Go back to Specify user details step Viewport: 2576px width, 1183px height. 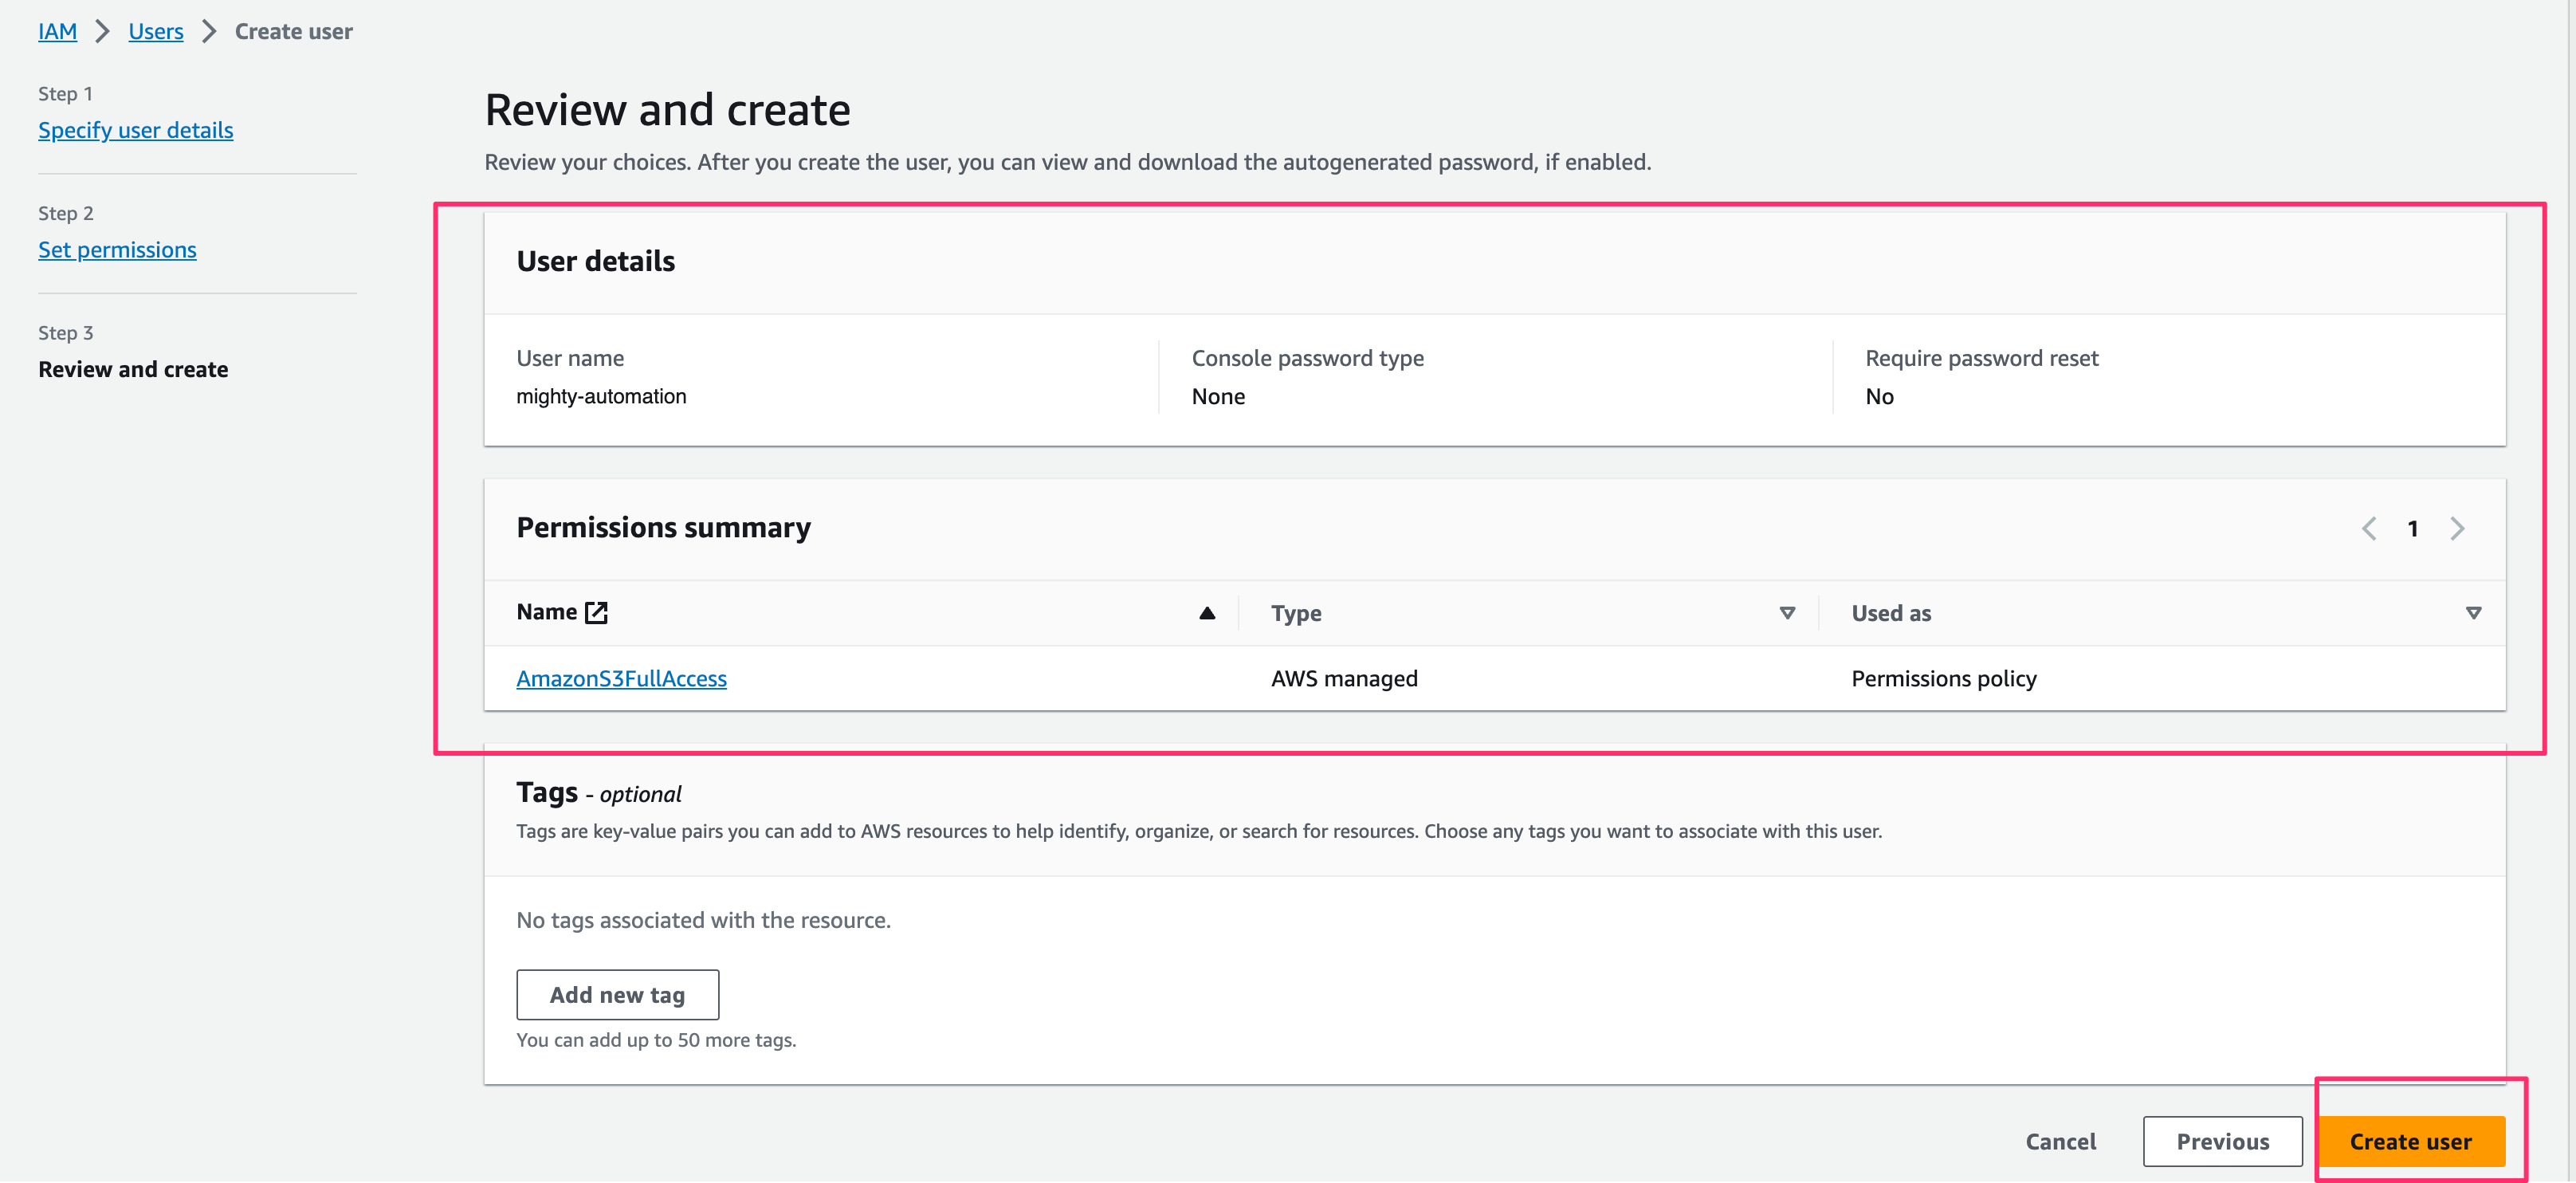[x=136, y=130]
